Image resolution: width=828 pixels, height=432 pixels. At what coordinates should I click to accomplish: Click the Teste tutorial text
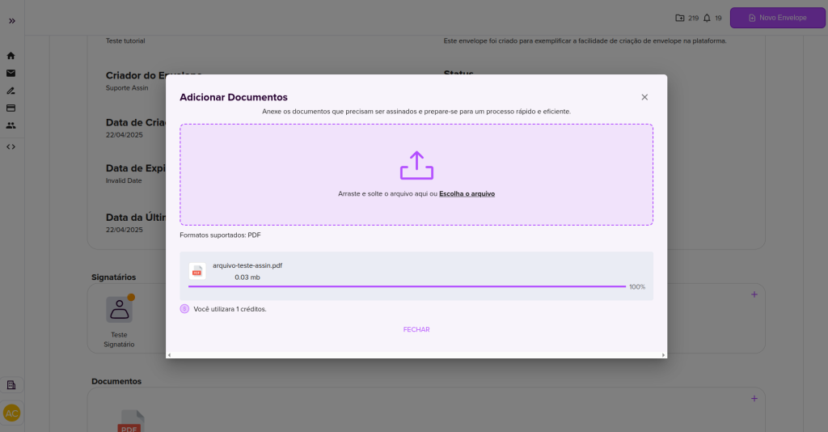coord(125,40)
